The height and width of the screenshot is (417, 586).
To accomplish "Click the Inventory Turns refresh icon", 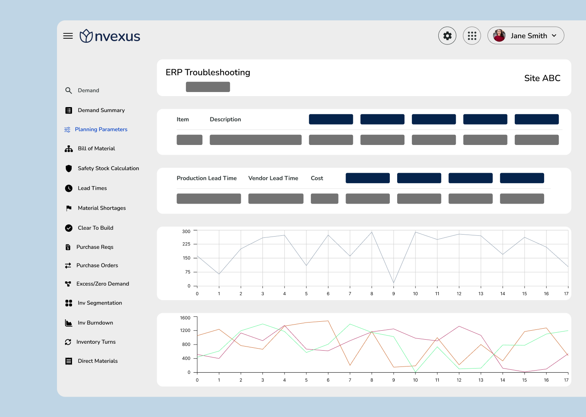I will (x=68, y=342).
